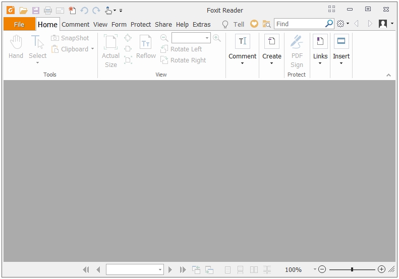399x279 pixels.
Task: Open the File menu
Action: pyautogui.click(x=19, y=24)
